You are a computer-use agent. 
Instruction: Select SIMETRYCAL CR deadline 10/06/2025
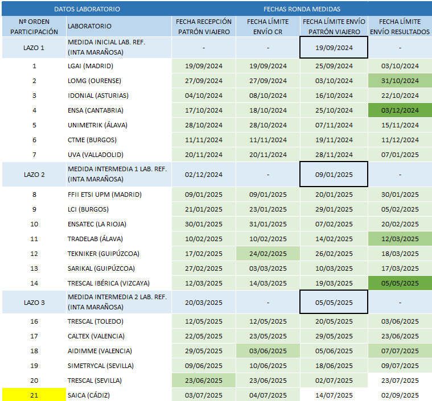click(x=268, y=366)
